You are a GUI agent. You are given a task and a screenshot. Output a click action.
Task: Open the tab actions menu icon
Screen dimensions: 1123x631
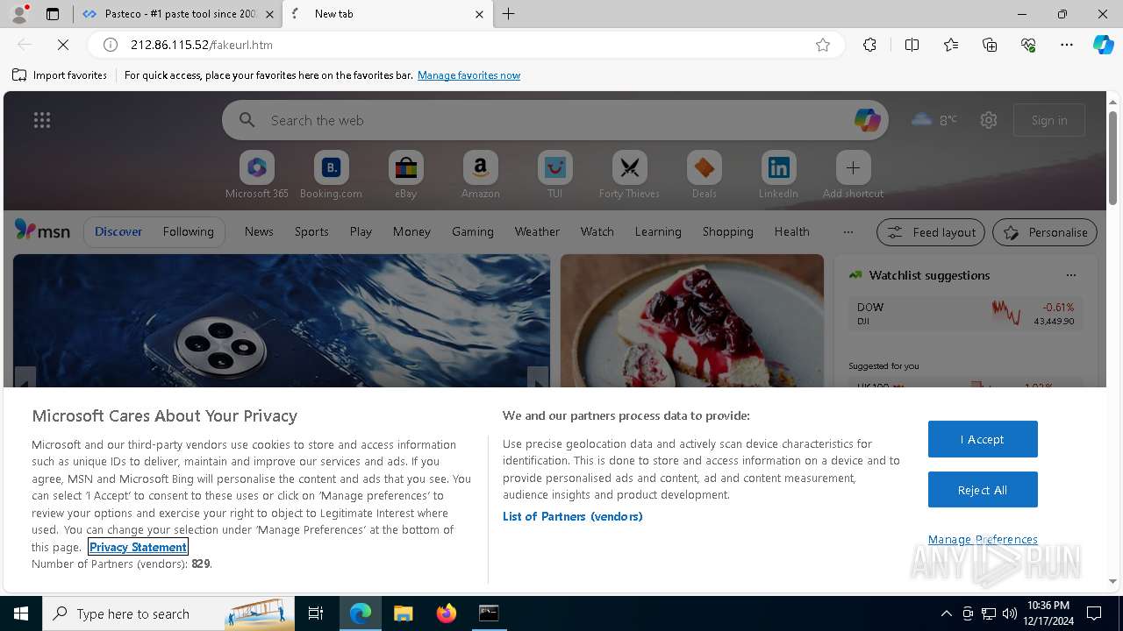(53, 14)
